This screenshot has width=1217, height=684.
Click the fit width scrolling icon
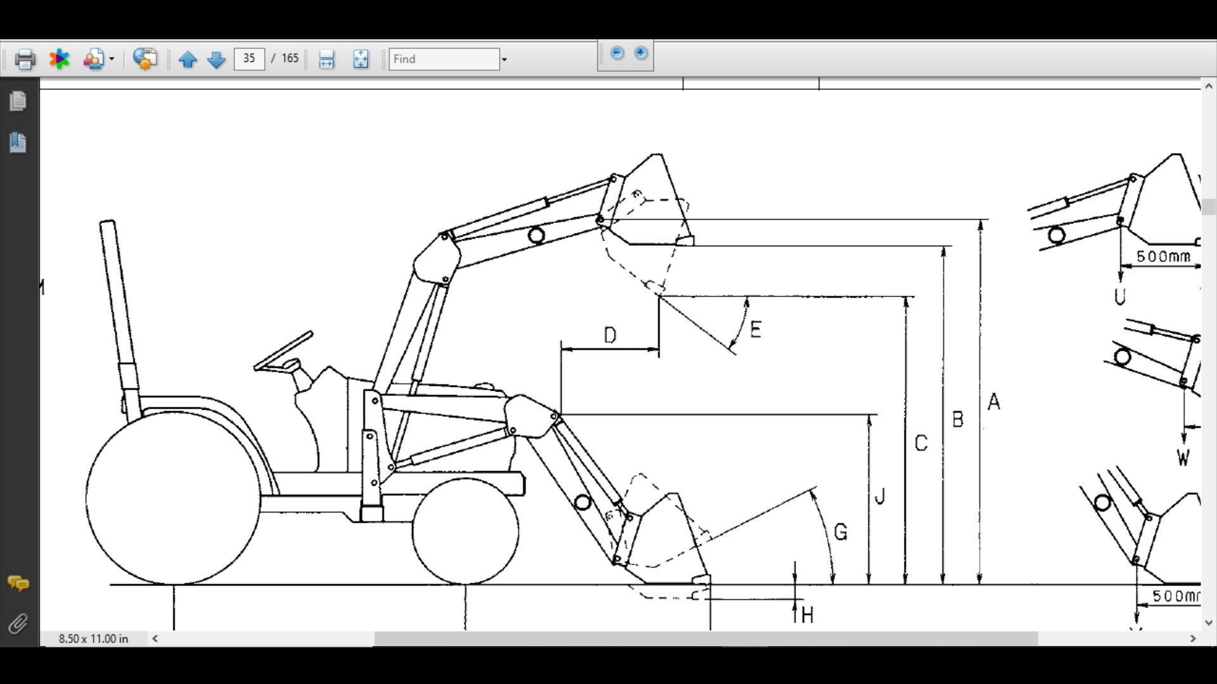[x=326, y=60]
